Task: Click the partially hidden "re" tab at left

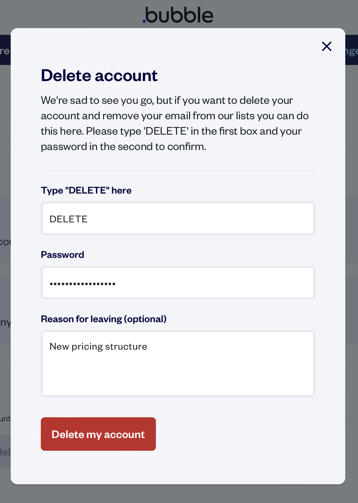Action: tap(5, 51)
